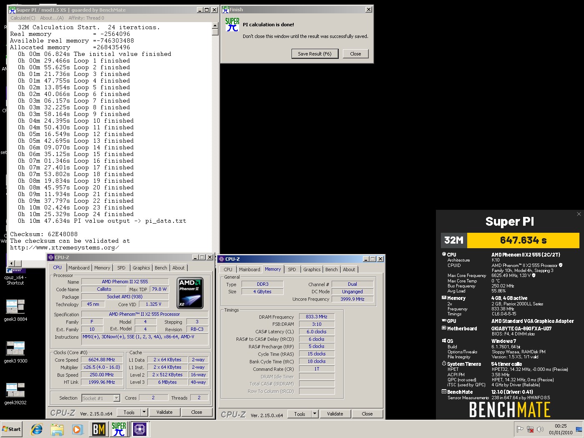
Task: Click Super PI vertical scrollbar up arrow
Action: click(x=215, y=25)
